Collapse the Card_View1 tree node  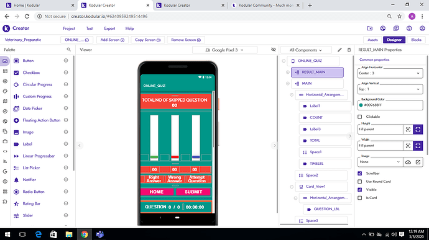pyautogui.click(x=292, y=187)
